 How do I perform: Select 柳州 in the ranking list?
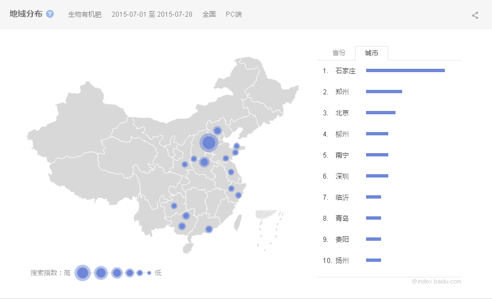point(342,134)
